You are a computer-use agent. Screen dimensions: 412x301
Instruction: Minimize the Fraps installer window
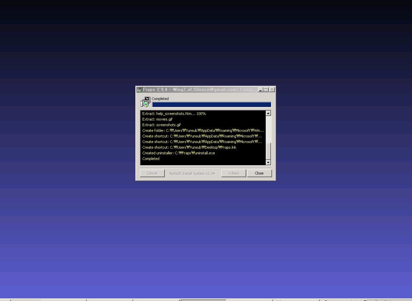(x=260, y=90)
